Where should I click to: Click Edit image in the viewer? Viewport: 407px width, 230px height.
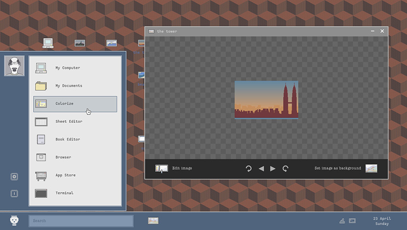tap(174, 168)
